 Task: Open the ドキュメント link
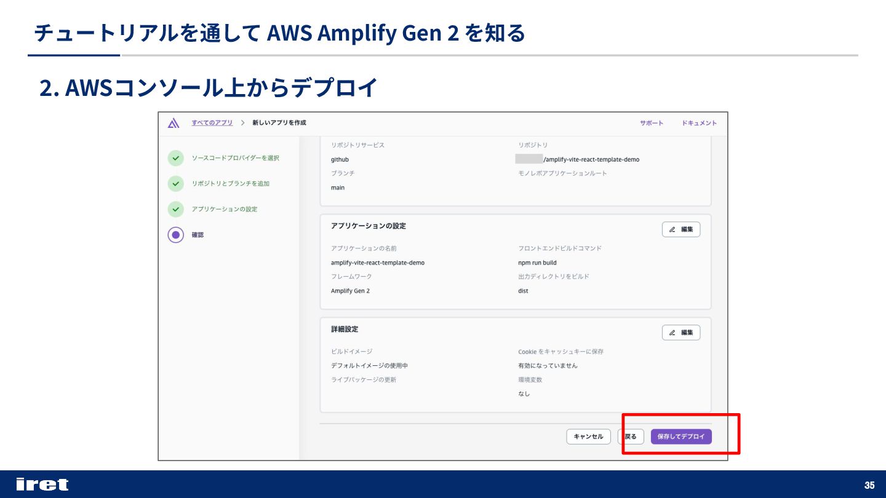[699, 123]
